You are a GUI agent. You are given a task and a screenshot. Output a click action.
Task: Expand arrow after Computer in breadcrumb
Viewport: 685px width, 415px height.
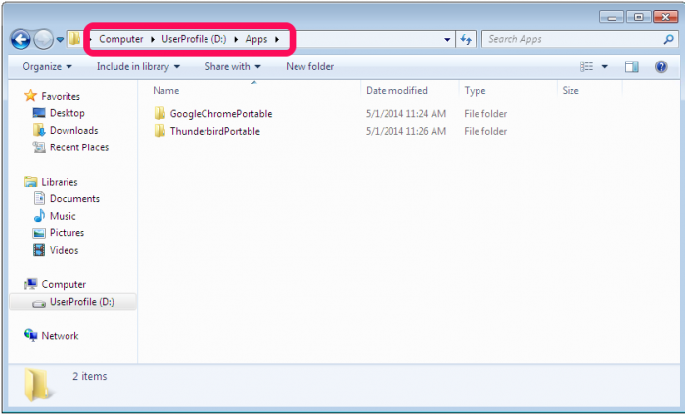pyautogui.click(x=153, y=40)
